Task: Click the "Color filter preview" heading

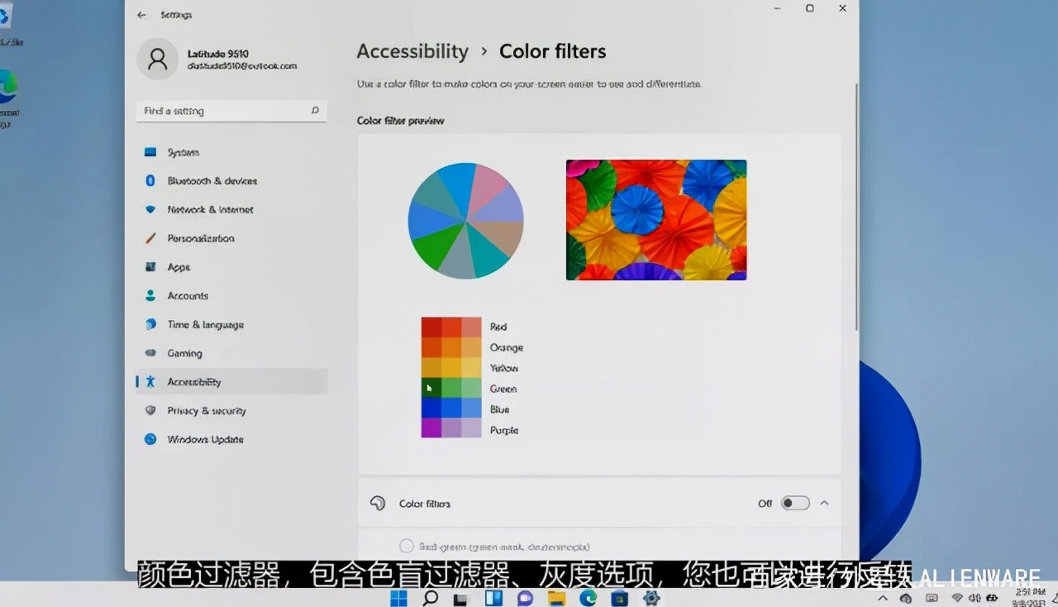Action: point(401,121)
